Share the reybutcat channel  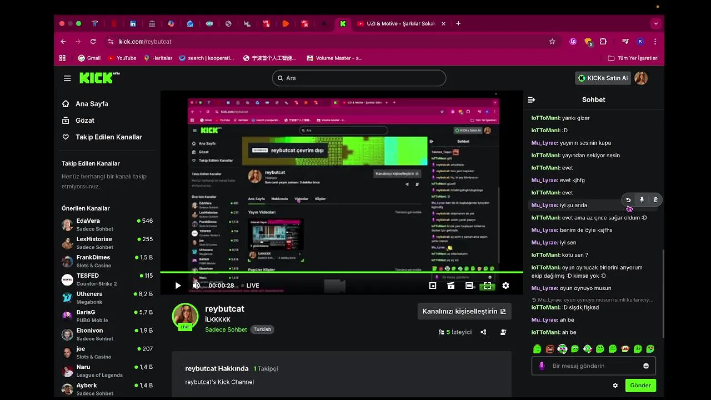(x=483, y=332)
